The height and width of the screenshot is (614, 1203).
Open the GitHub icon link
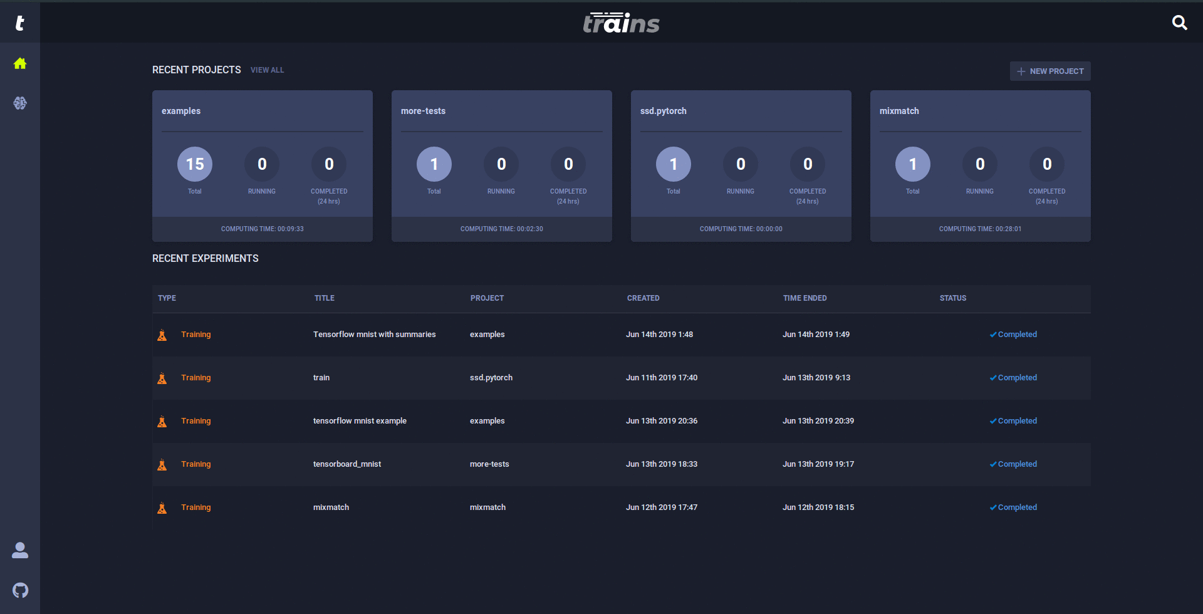(20, 590)
